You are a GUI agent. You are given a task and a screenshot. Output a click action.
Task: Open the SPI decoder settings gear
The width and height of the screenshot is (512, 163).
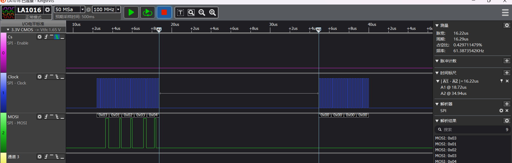[x=501, y=111]
